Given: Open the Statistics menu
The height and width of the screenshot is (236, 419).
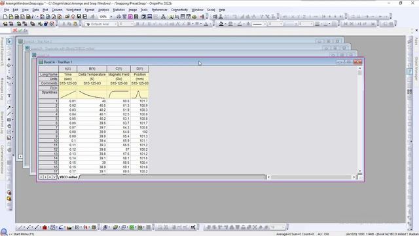Looking at the screenshot, I should pyautogui.click(x=118, y=10).
